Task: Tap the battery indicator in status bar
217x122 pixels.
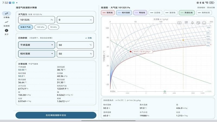Action: tap(212, 3)
